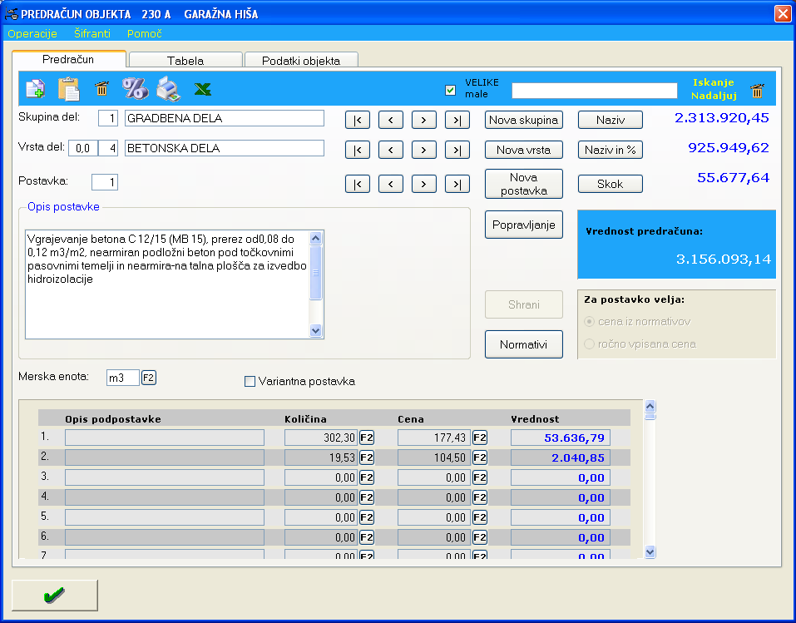The image size is (796, 623).
Task: Toggle the VELIKE male checkbox
Action: pos(451,90)
